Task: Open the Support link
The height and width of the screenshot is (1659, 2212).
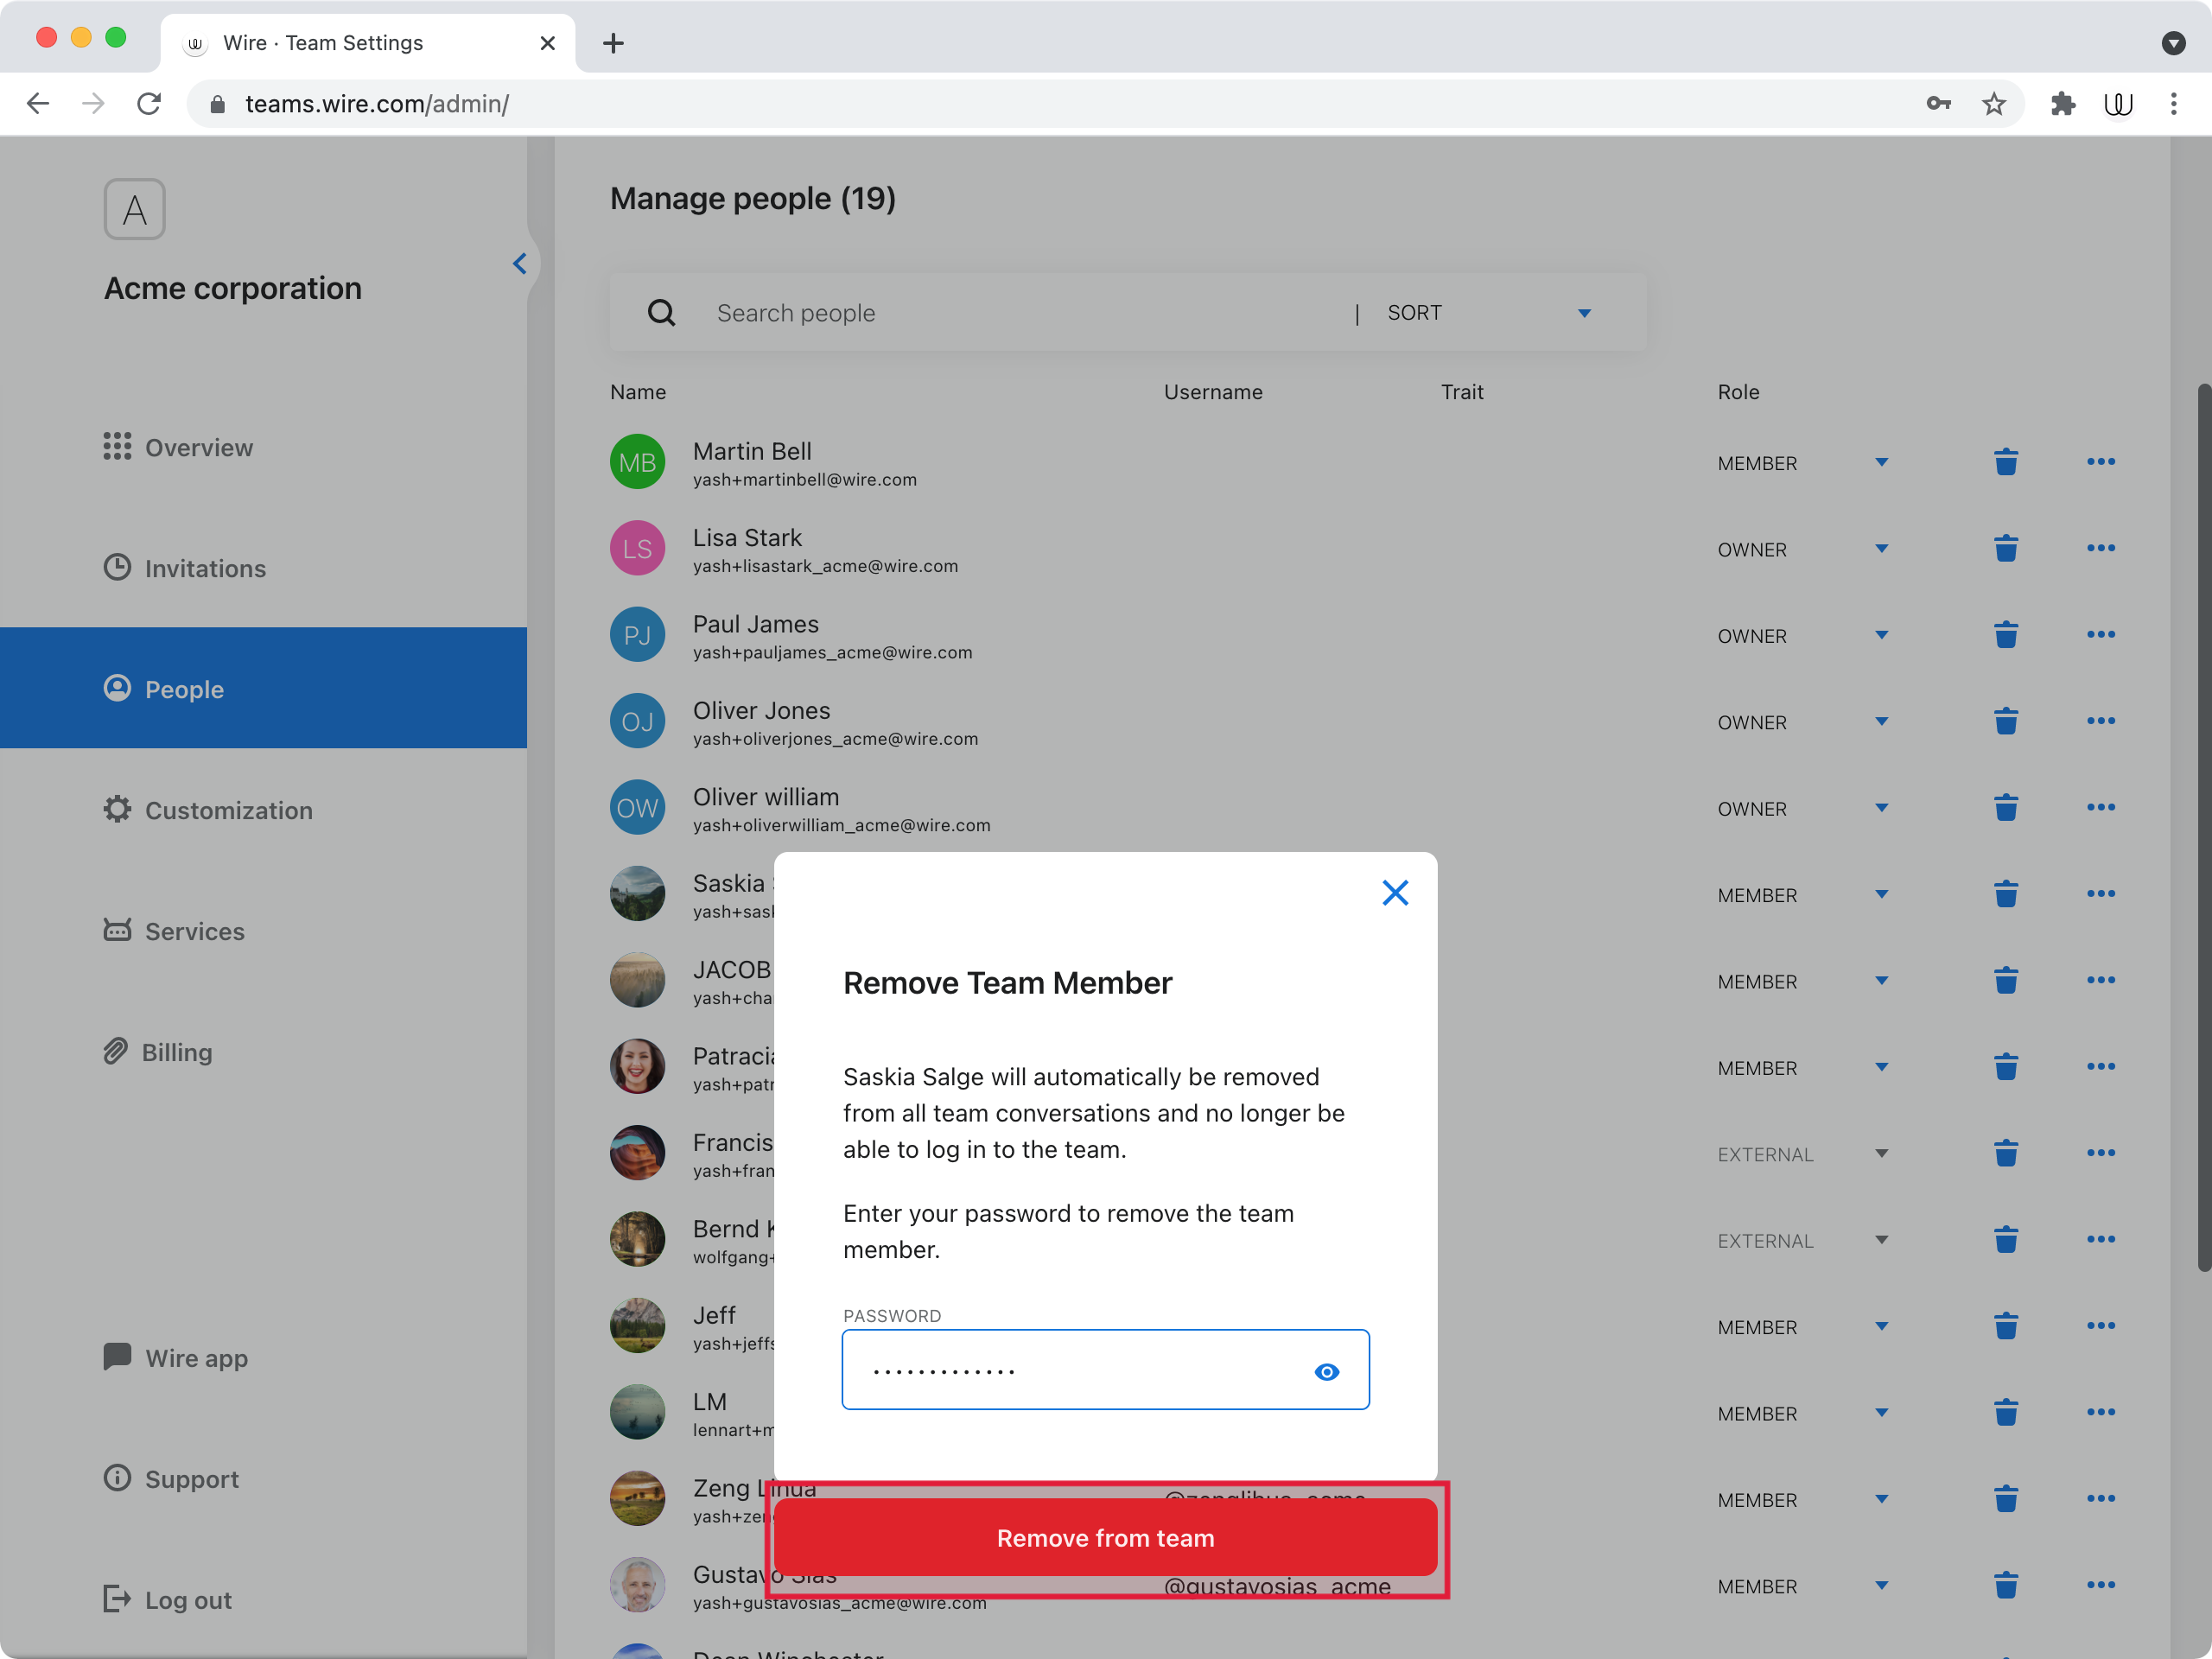Action: (x=171, y=1478)
